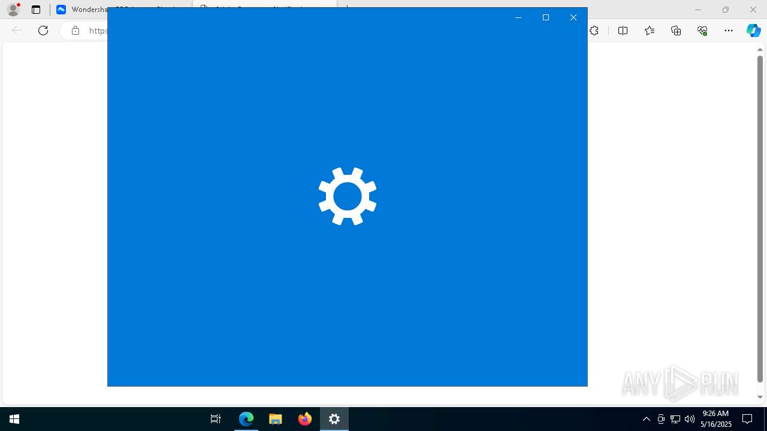The image size is (767, 431).
Task: Open Edge tab actions menu icon
Action: 36,10
